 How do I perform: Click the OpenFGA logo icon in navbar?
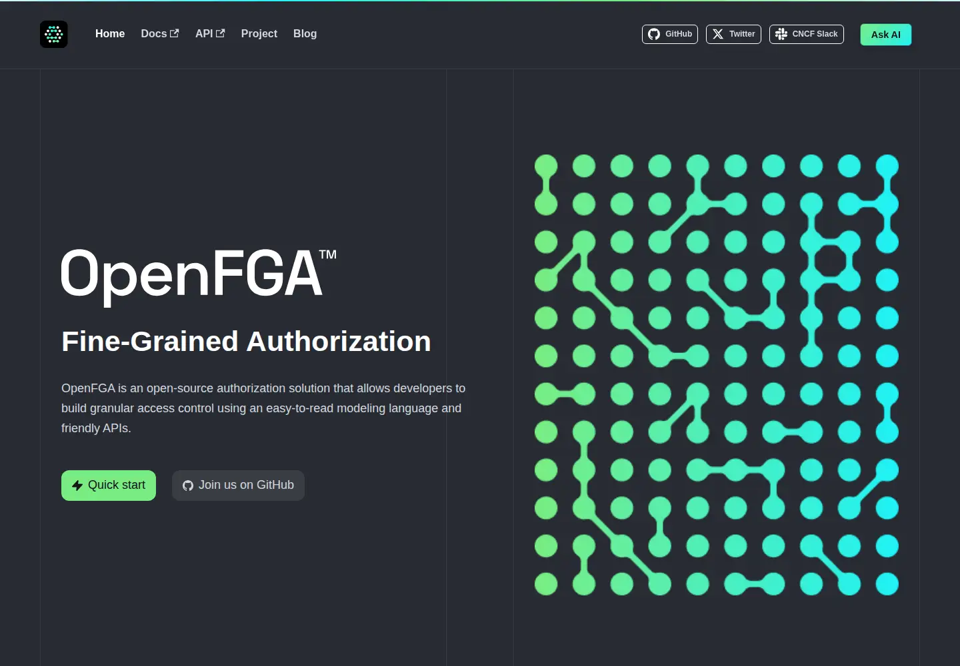pyautogui.click(x=54, y=34)
